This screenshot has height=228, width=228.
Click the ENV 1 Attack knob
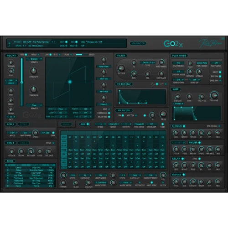click(12, 151)
